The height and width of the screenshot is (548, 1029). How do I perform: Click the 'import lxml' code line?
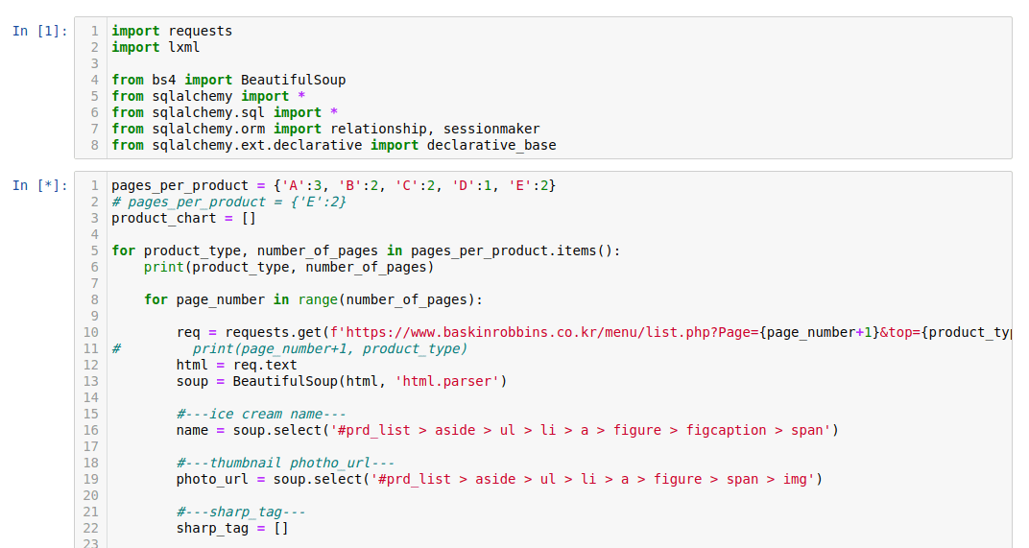pyautogui.click(x=156, y=47)
